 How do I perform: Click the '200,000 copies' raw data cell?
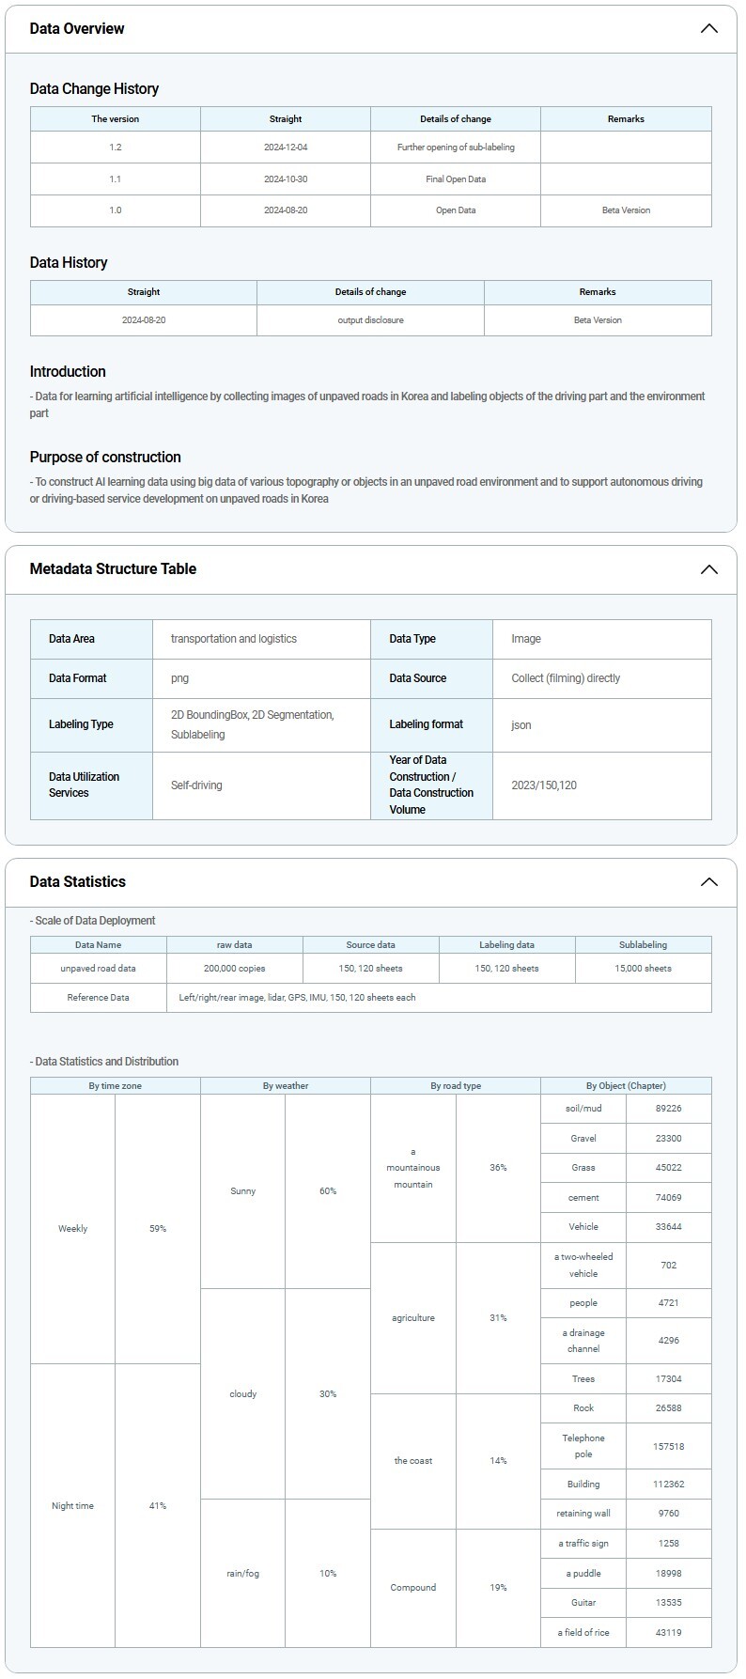click(234, 969)
